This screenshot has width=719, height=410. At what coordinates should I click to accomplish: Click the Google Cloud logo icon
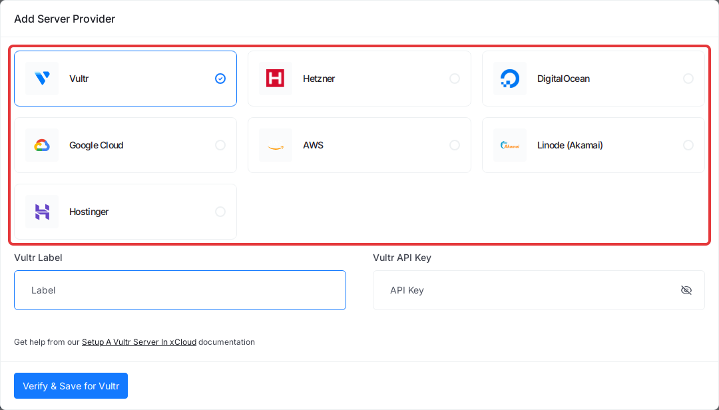tap(42, 145)
